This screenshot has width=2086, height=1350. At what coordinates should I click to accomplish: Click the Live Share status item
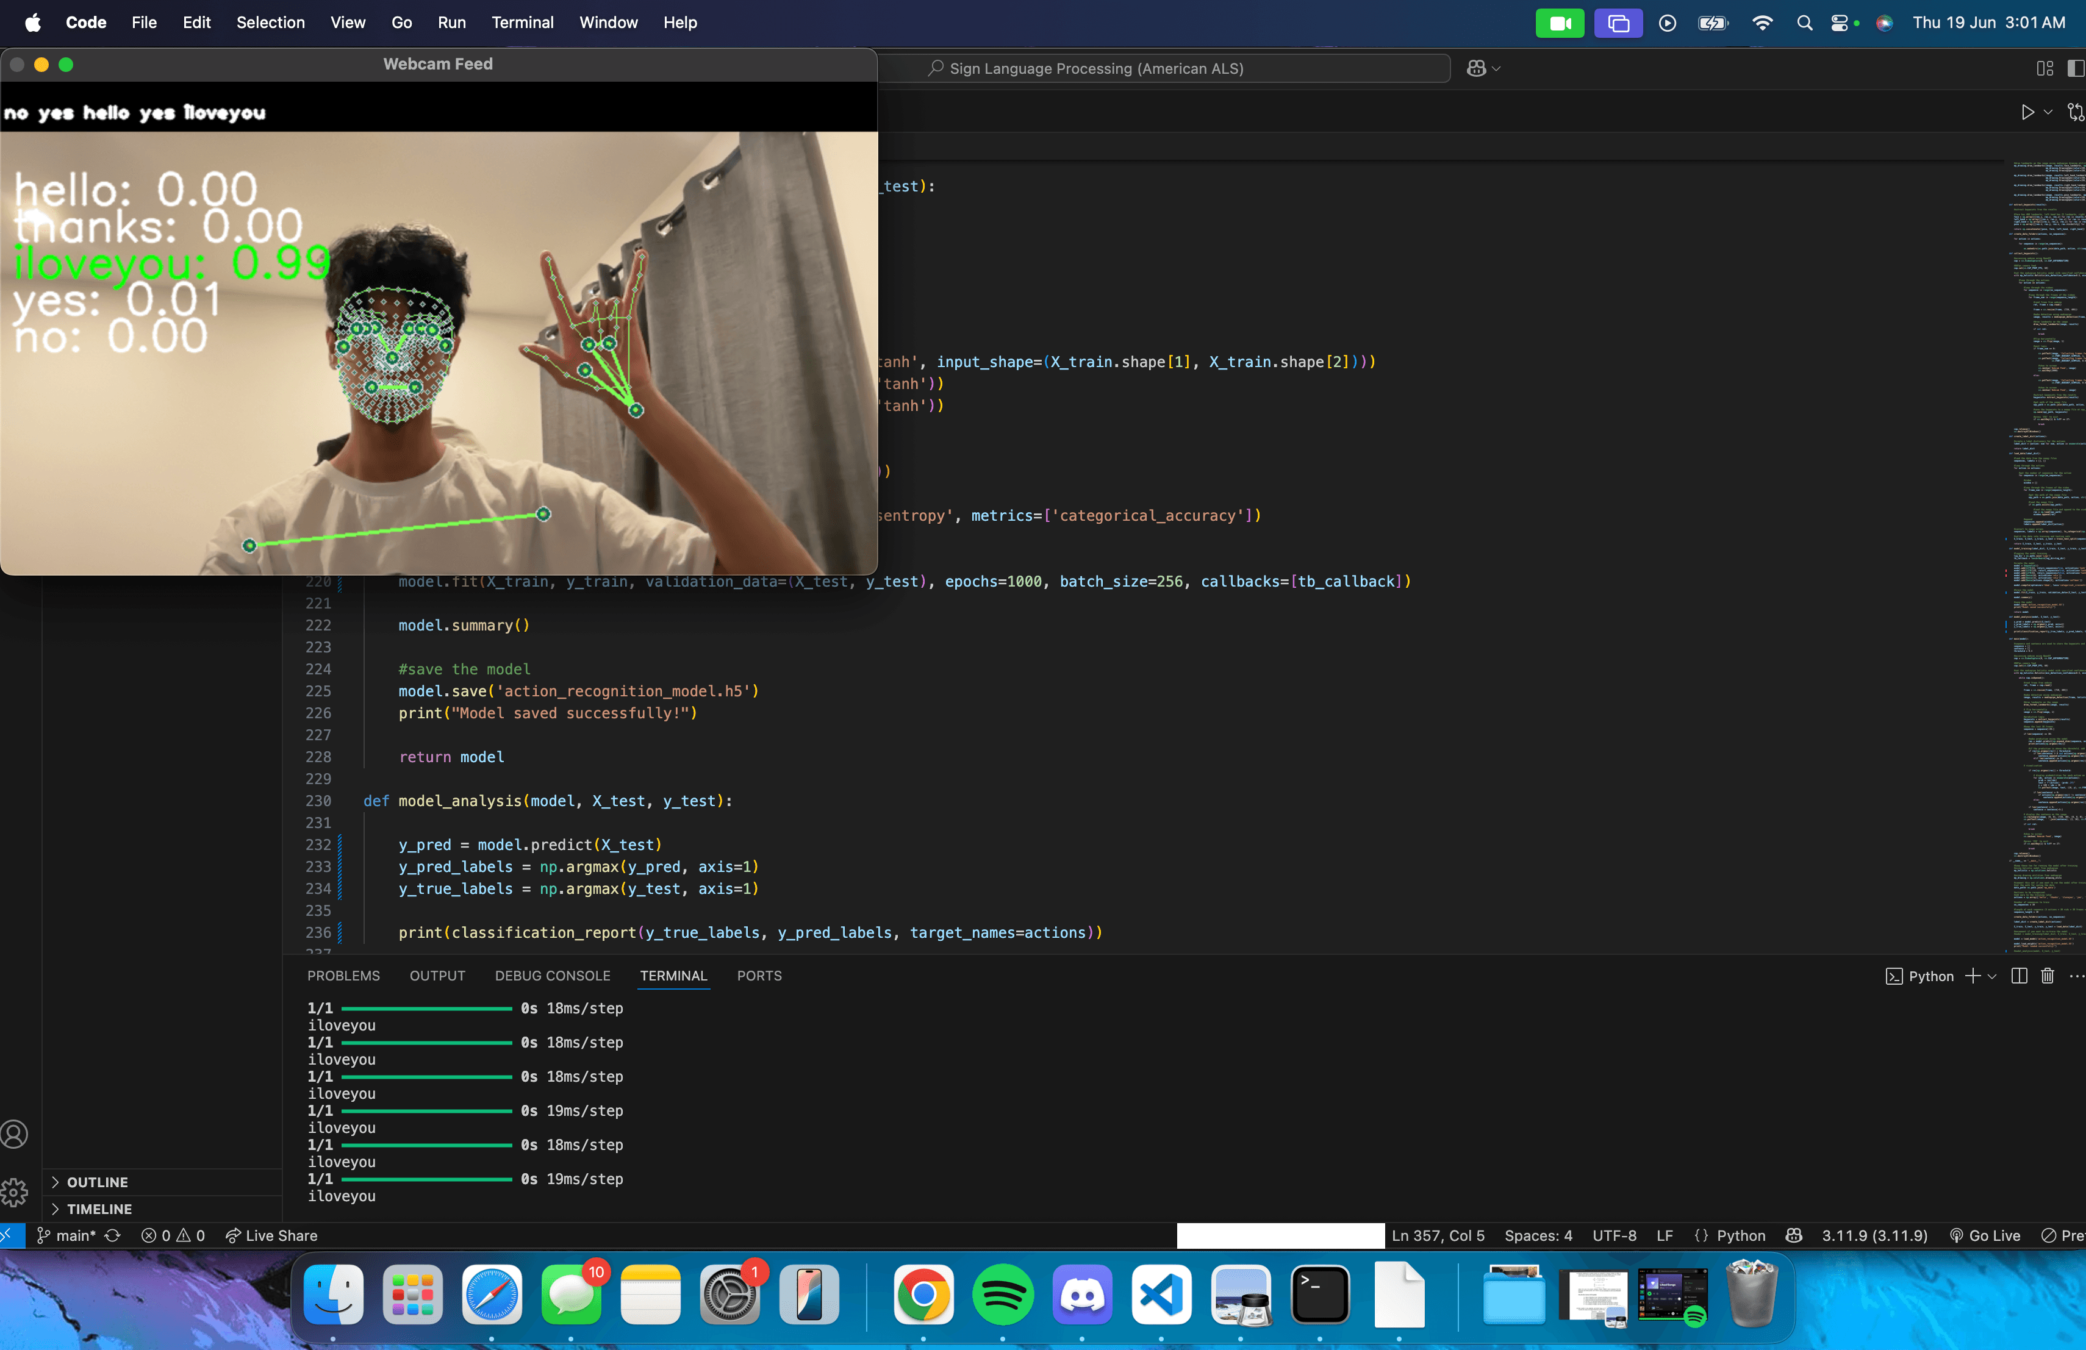pos(271,1235)
